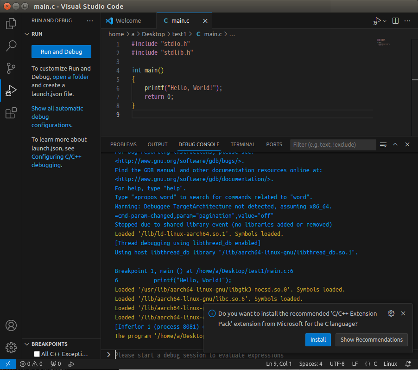Screen dimensions: 418x370
Task: Open the breadcrumb ellipsis symbol dropdown
Action: [232, 34]
